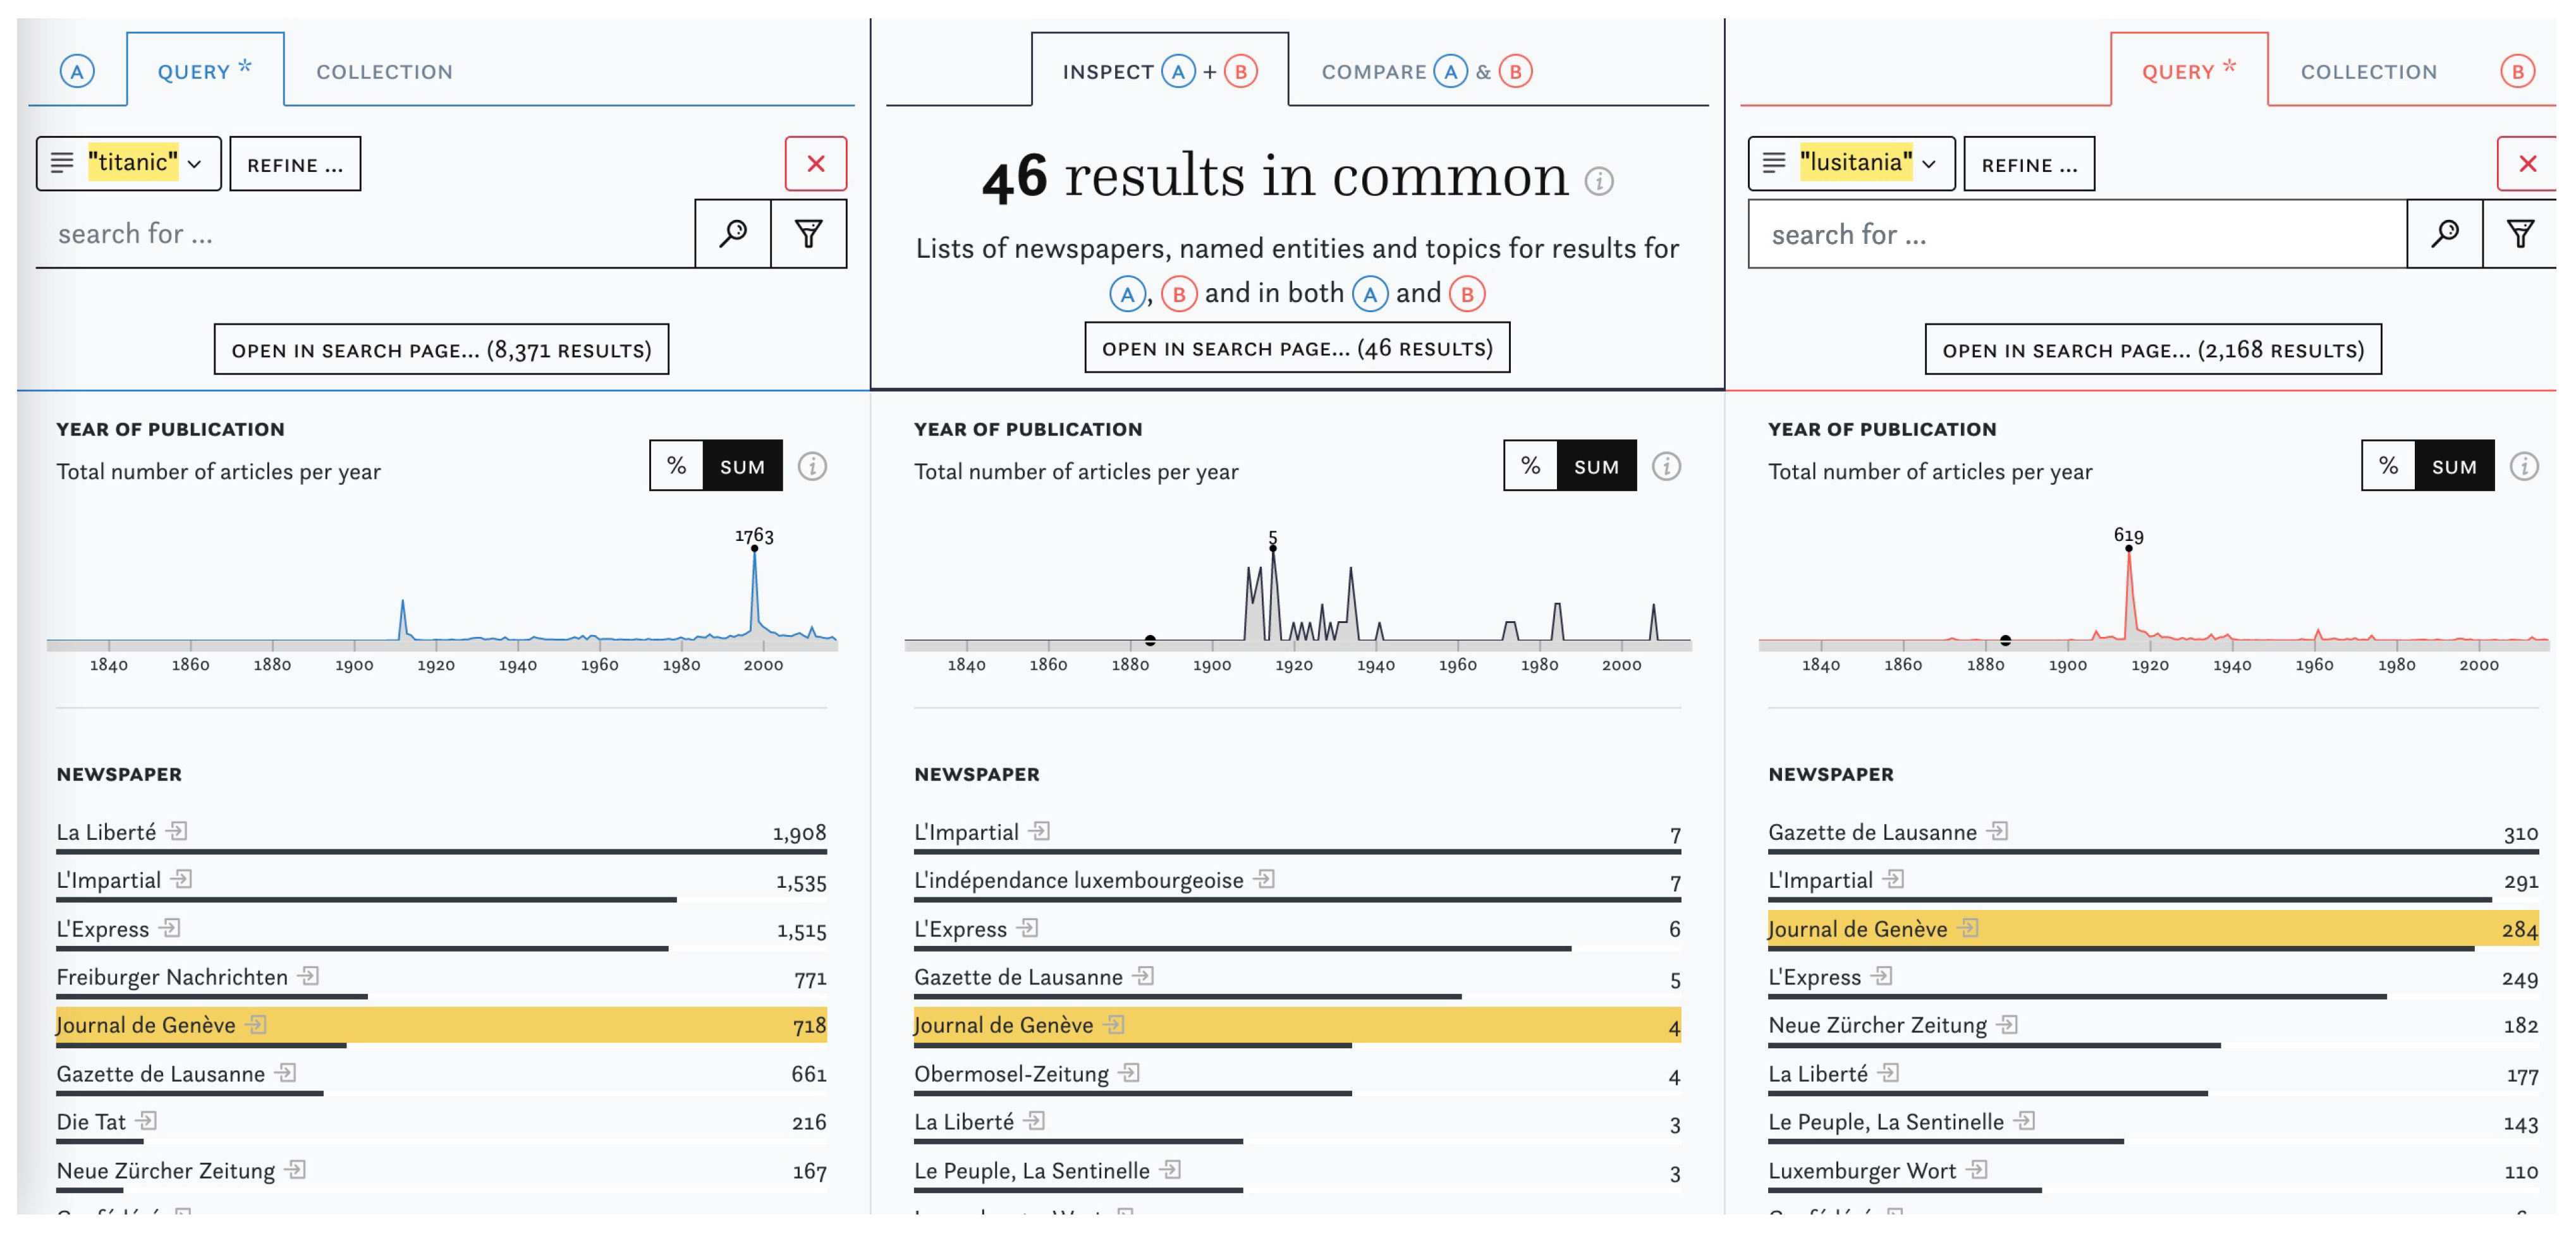Toggle percent view on the lusitania chart
Screen dimensions: 2576x1236
click(x=2388, y=466)
